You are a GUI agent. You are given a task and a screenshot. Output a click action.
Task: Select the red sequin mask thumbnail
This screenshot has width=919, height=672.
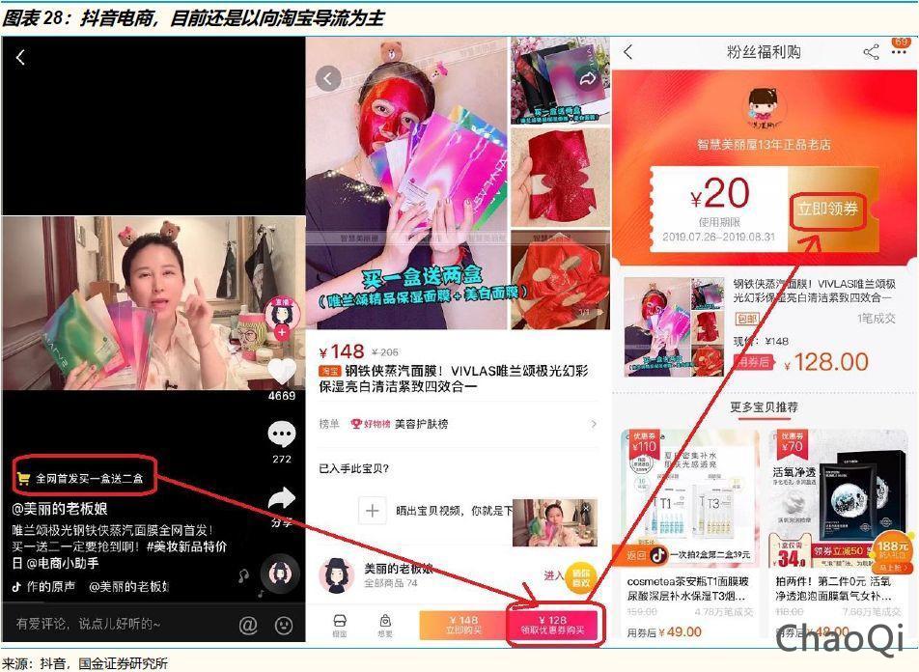[x=560, y=177]
